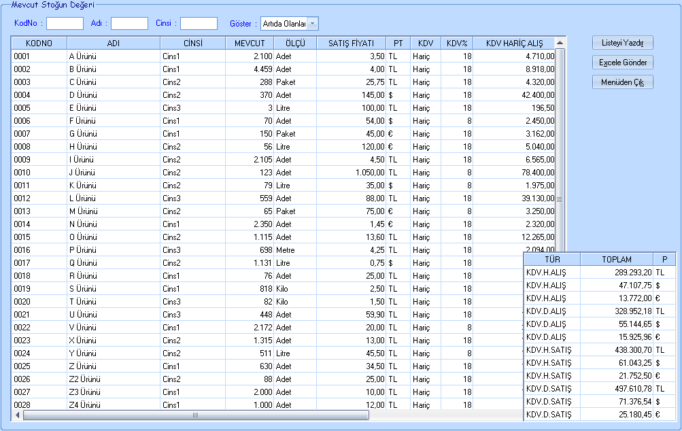The image size is (682, 431).
Task: Select code 0006 cell
Action: (22, 121)
